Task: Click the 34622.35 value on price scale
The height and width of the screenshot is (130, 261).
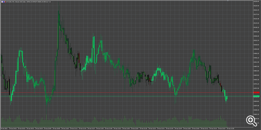Action: [256, 114]
